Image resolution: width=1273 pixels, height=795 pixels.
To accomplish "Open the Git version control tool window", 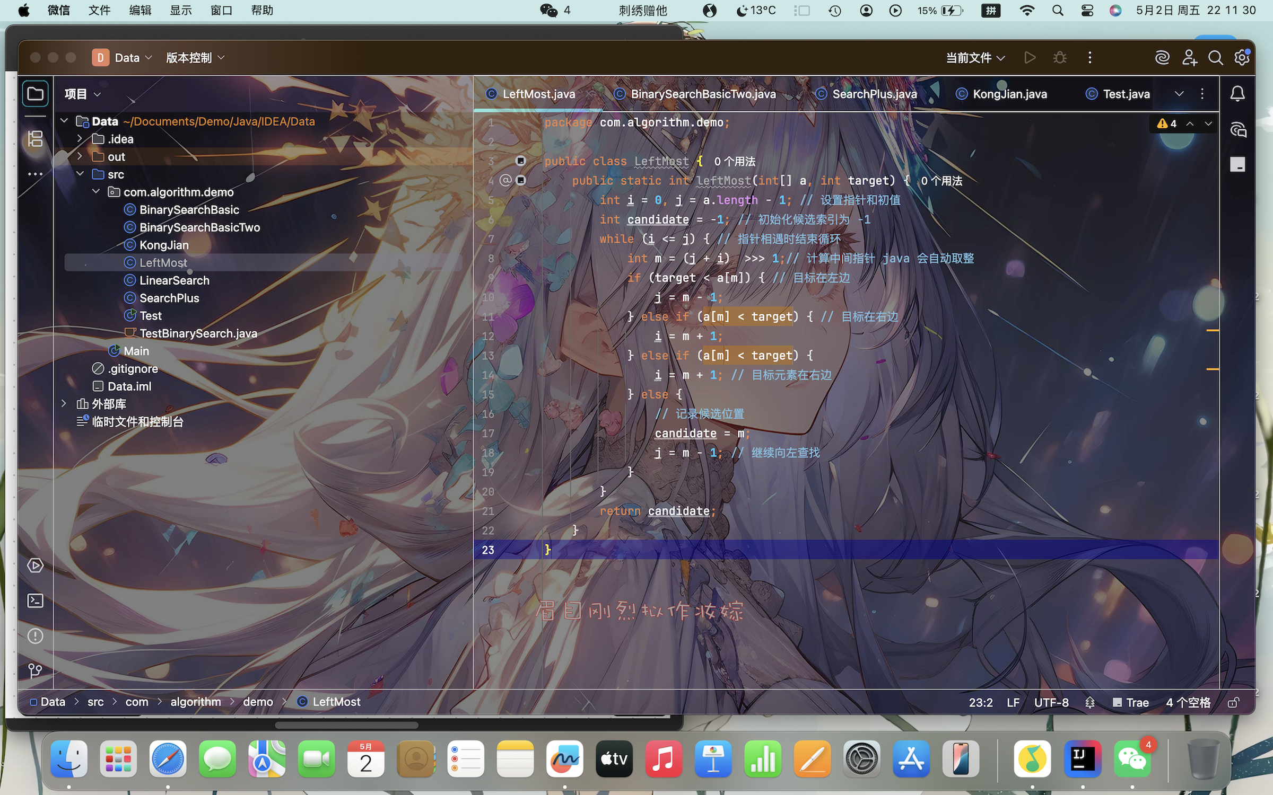I will click(35, 671).
